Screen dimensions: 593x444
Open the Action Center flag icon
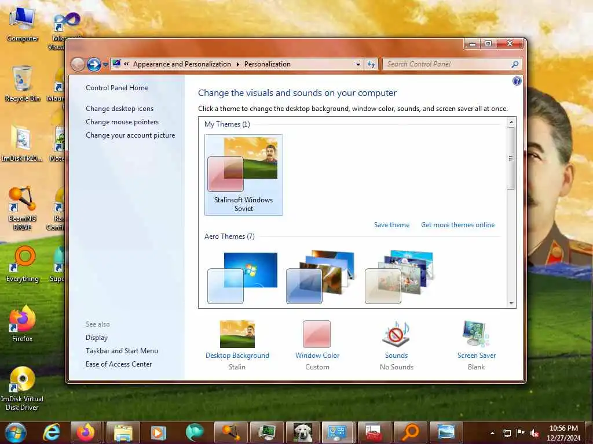point(521,433)
